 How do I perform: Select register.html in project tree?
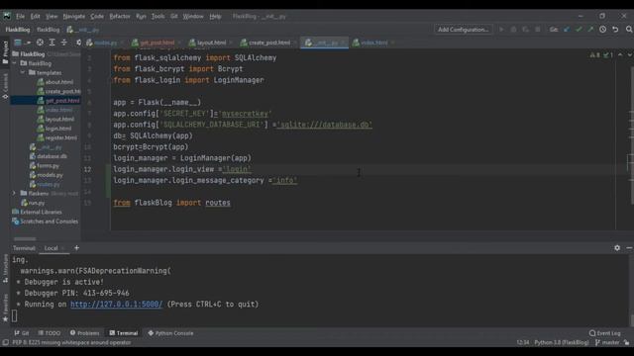tap(57, 137)
